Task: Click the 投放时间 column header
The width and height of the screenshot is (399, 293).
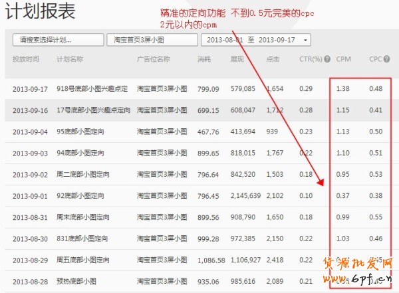Action: click(x=25, y=59)
